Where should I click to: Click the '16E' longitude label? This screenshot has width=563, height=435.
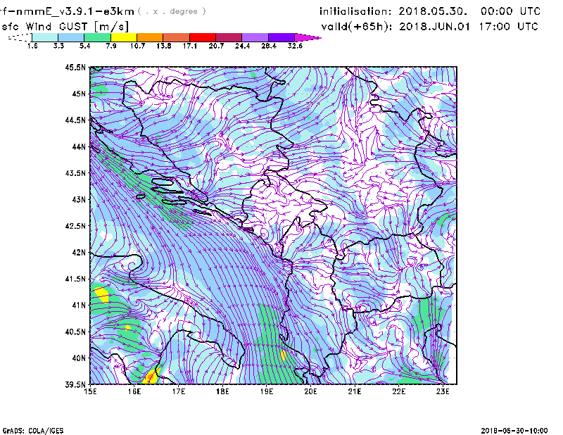pyautogui.click(x=134, y=391)
